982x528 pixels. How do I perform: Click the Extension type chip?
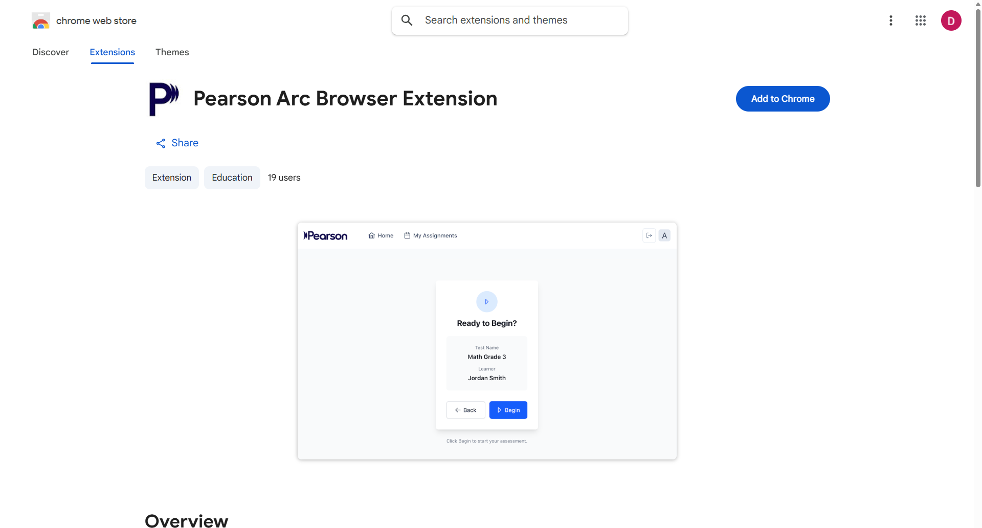[172, 178]
